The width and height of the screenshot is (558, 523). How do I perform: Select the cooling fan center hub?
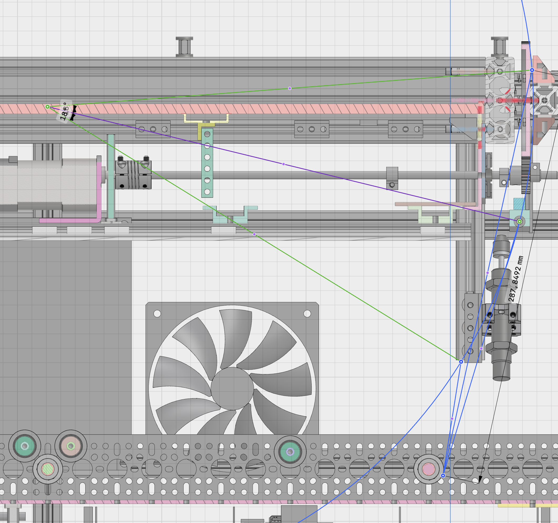tap(232, 389)
